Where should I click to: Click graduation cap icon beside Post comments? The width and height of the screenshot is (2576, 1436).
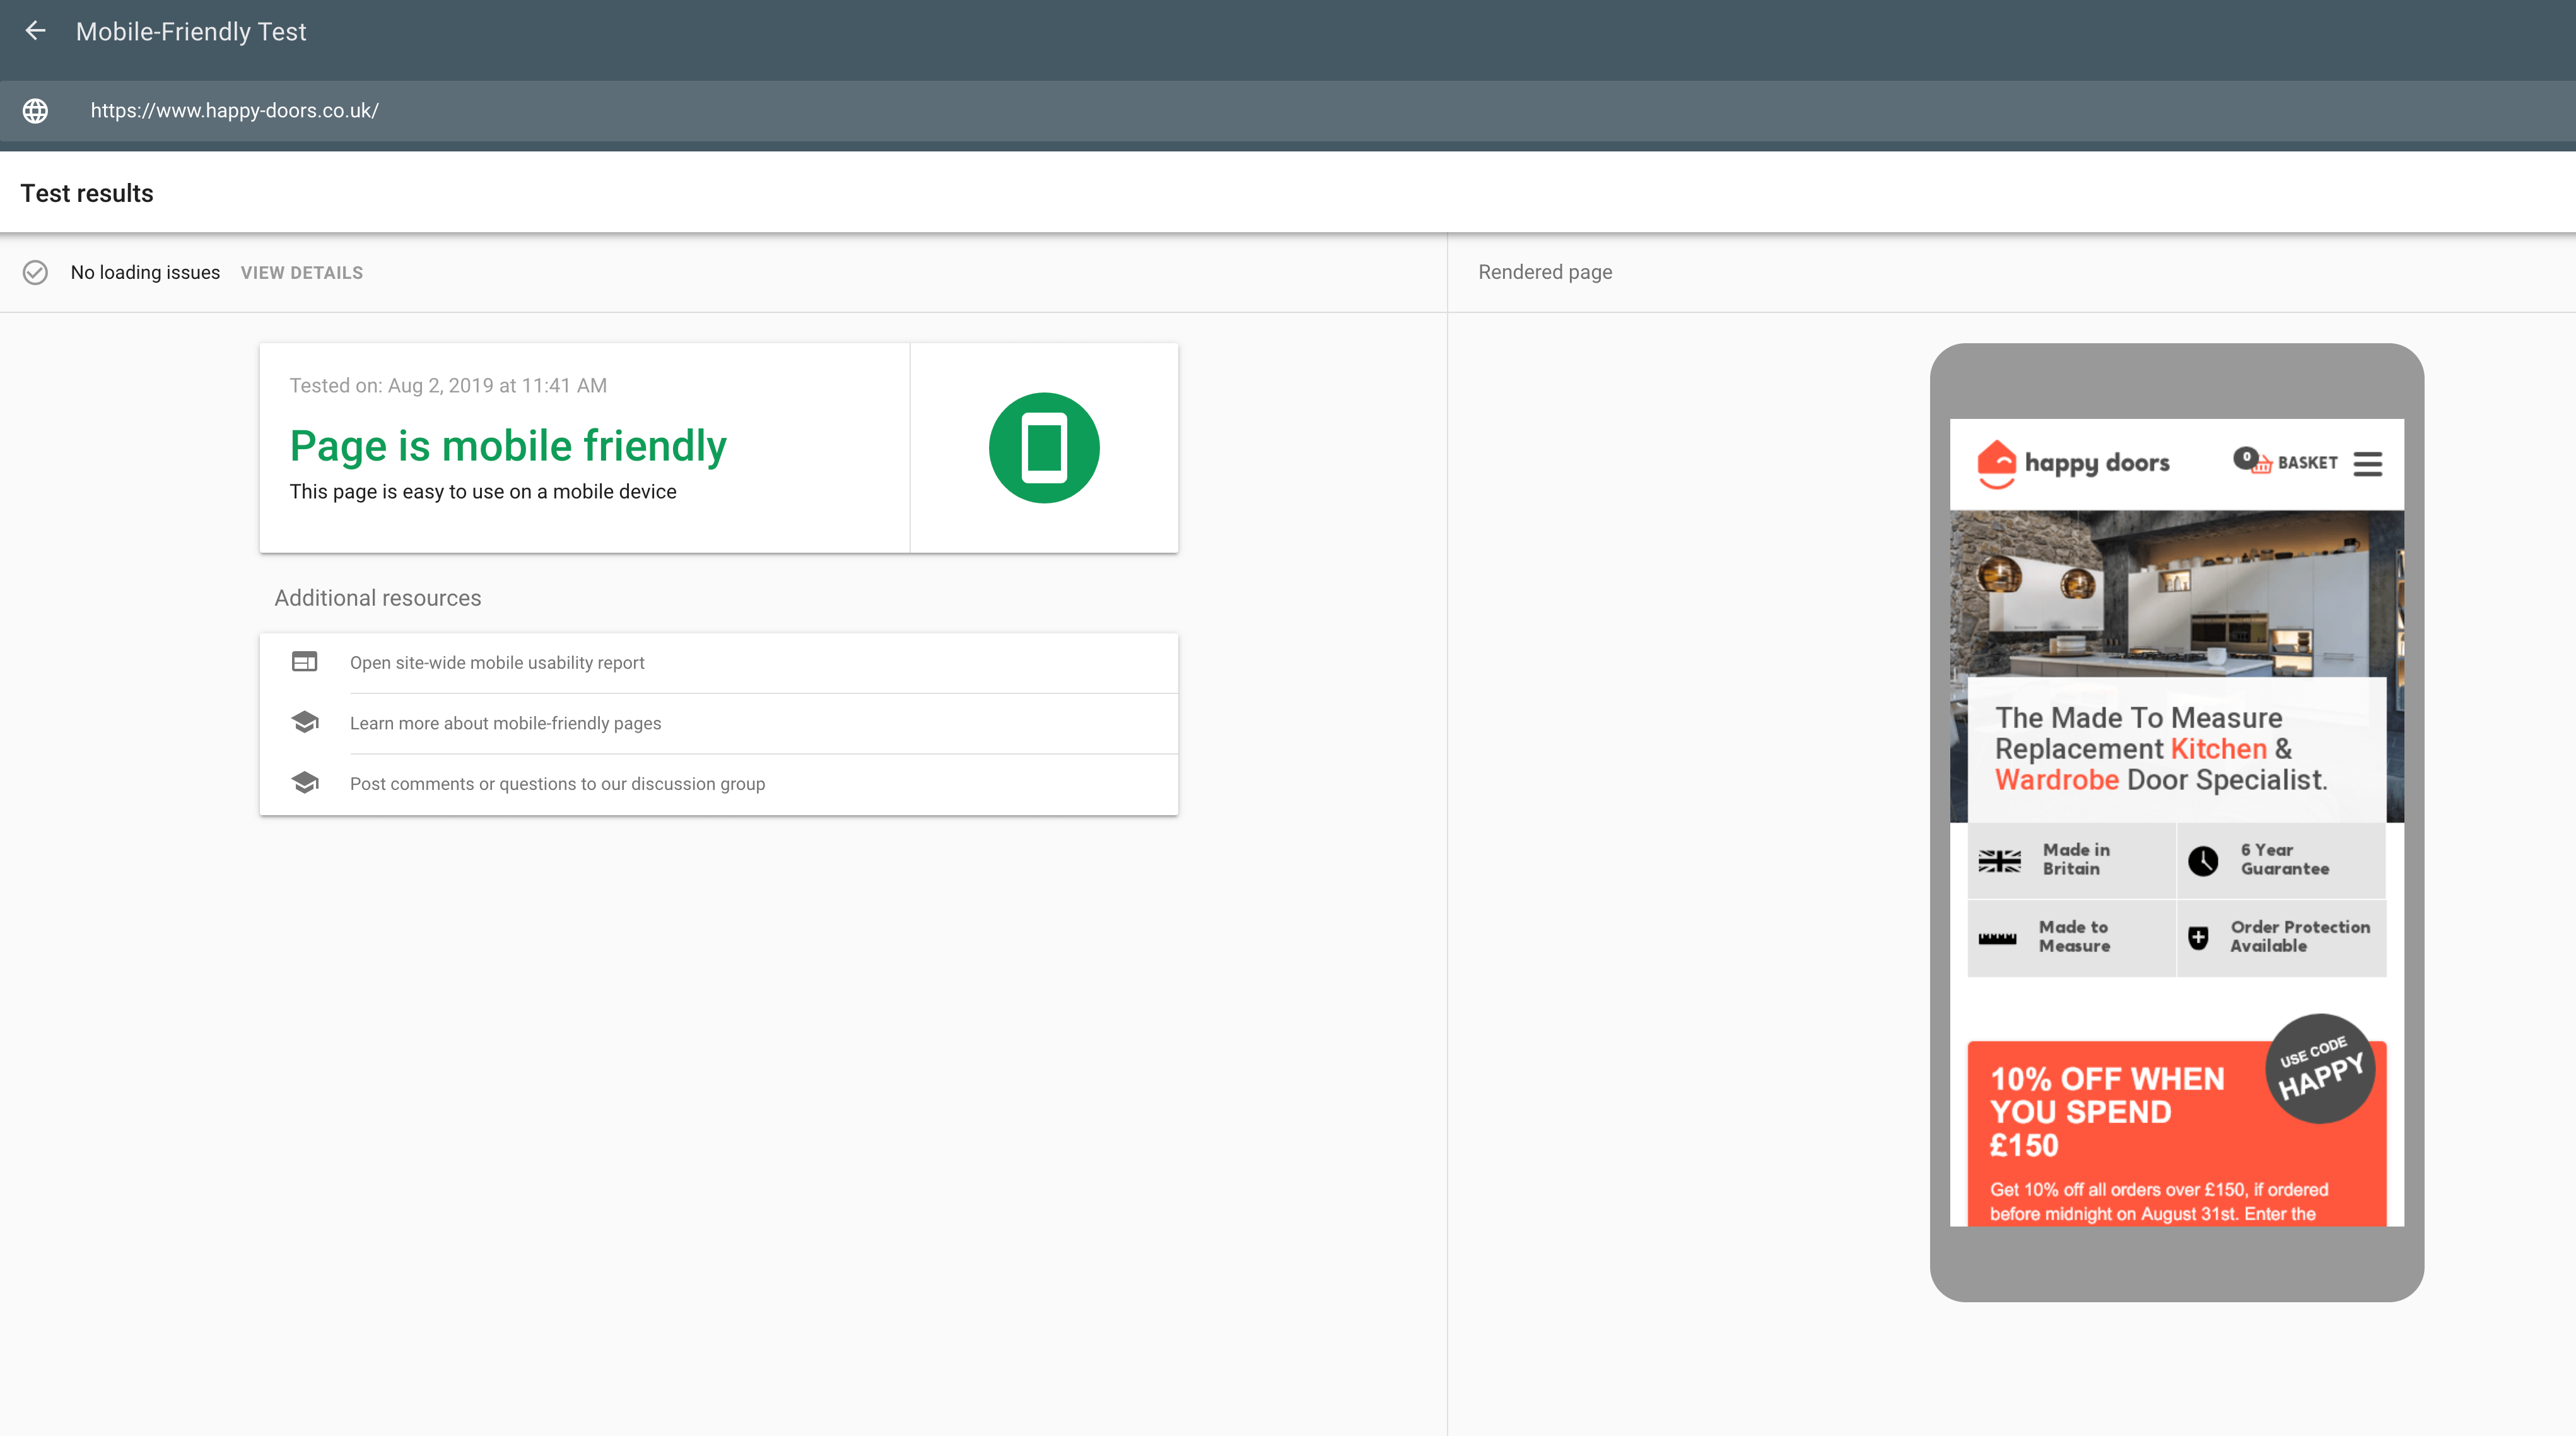(x=305, y=782)
